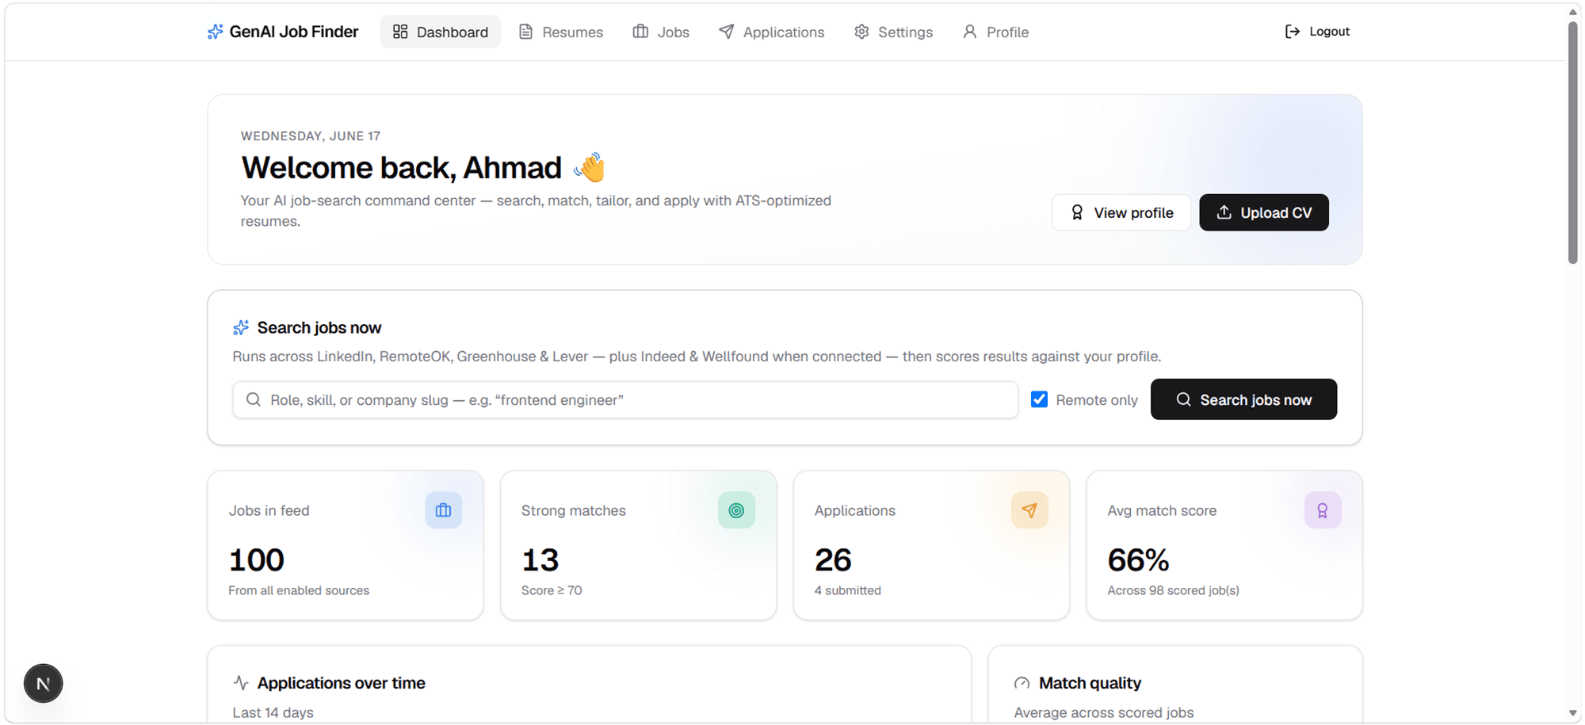Click the "WEDNESDAY, JUNE 17" date label
Viewport: 1585px width, 725px height.
click(311, 135)
